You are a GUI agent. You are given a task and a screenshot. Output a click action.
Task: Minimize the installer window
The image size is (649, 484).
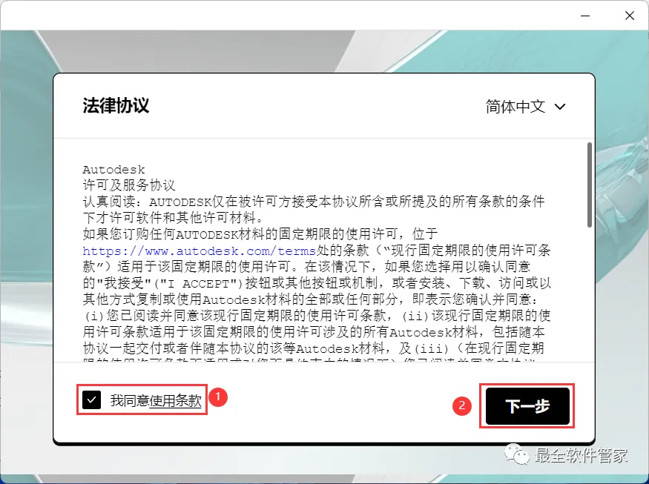coord(585,16)
